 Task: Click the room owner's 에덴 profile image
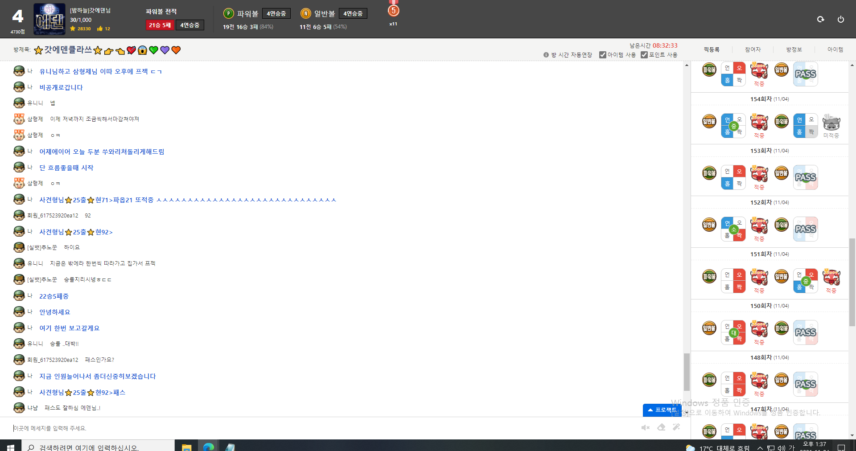tap(49, 19)
